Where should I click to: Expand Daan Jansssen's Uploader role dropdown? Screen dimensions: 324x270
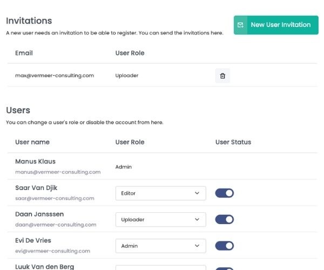(160, 220)
